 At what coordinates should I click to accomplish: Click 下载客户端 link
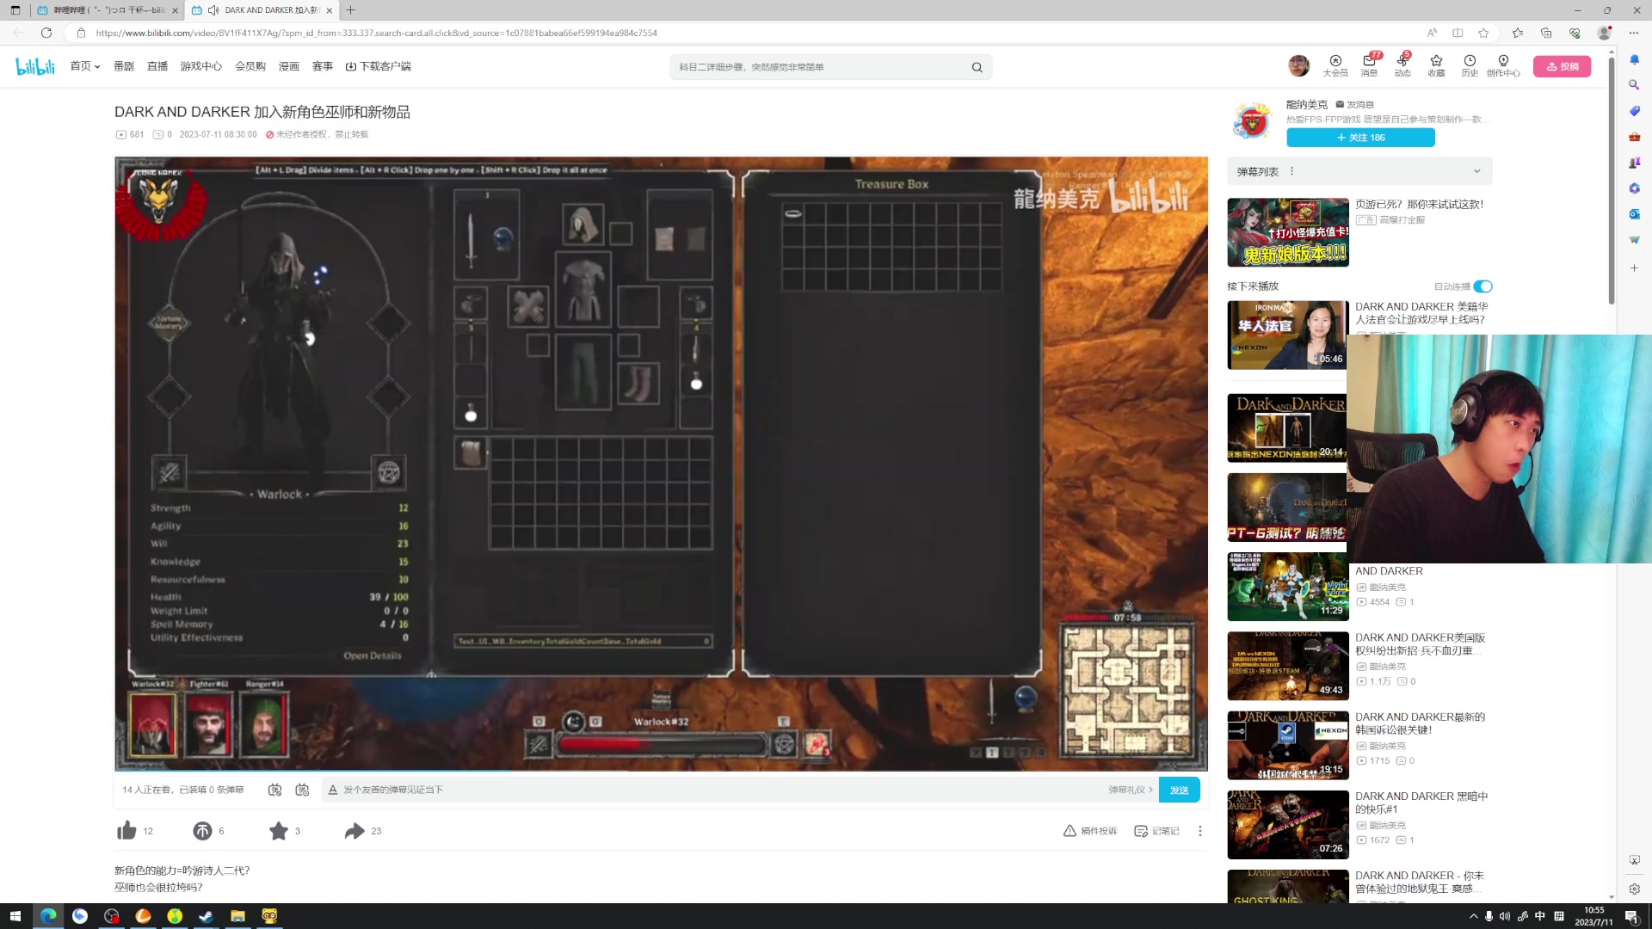(x=379, y=66)
